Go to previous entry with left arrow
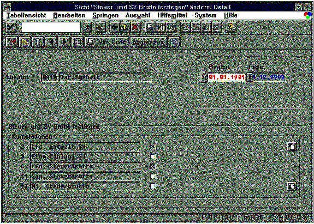314x224 pixels. point(51,42)
